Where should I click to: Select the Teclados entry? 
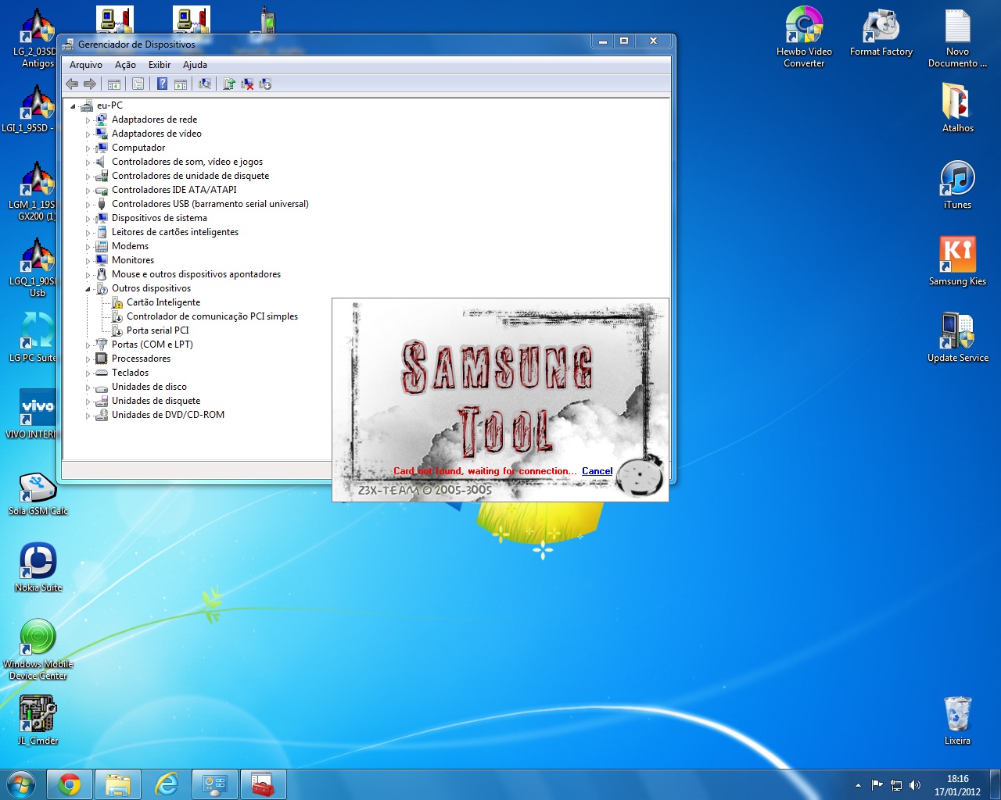(x=130, y=373)
